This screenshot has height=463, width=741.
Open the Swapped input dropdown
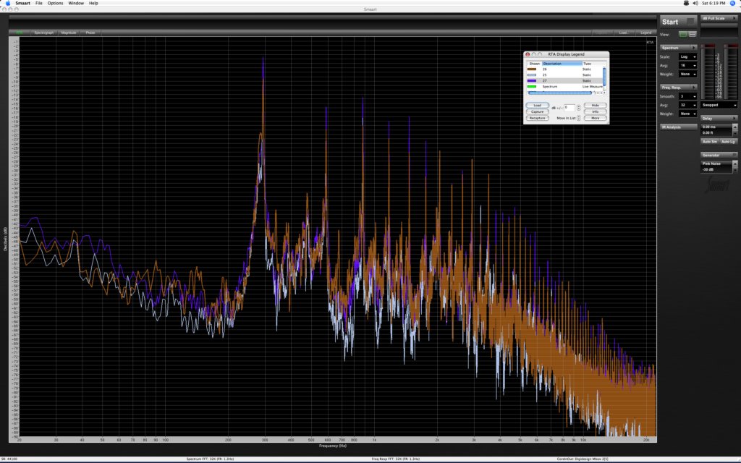coord(719,105)
